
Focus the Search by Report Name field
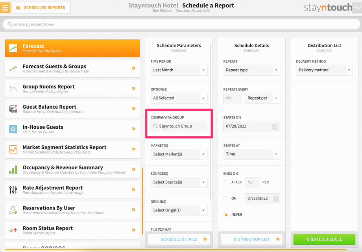pos(181,24)
